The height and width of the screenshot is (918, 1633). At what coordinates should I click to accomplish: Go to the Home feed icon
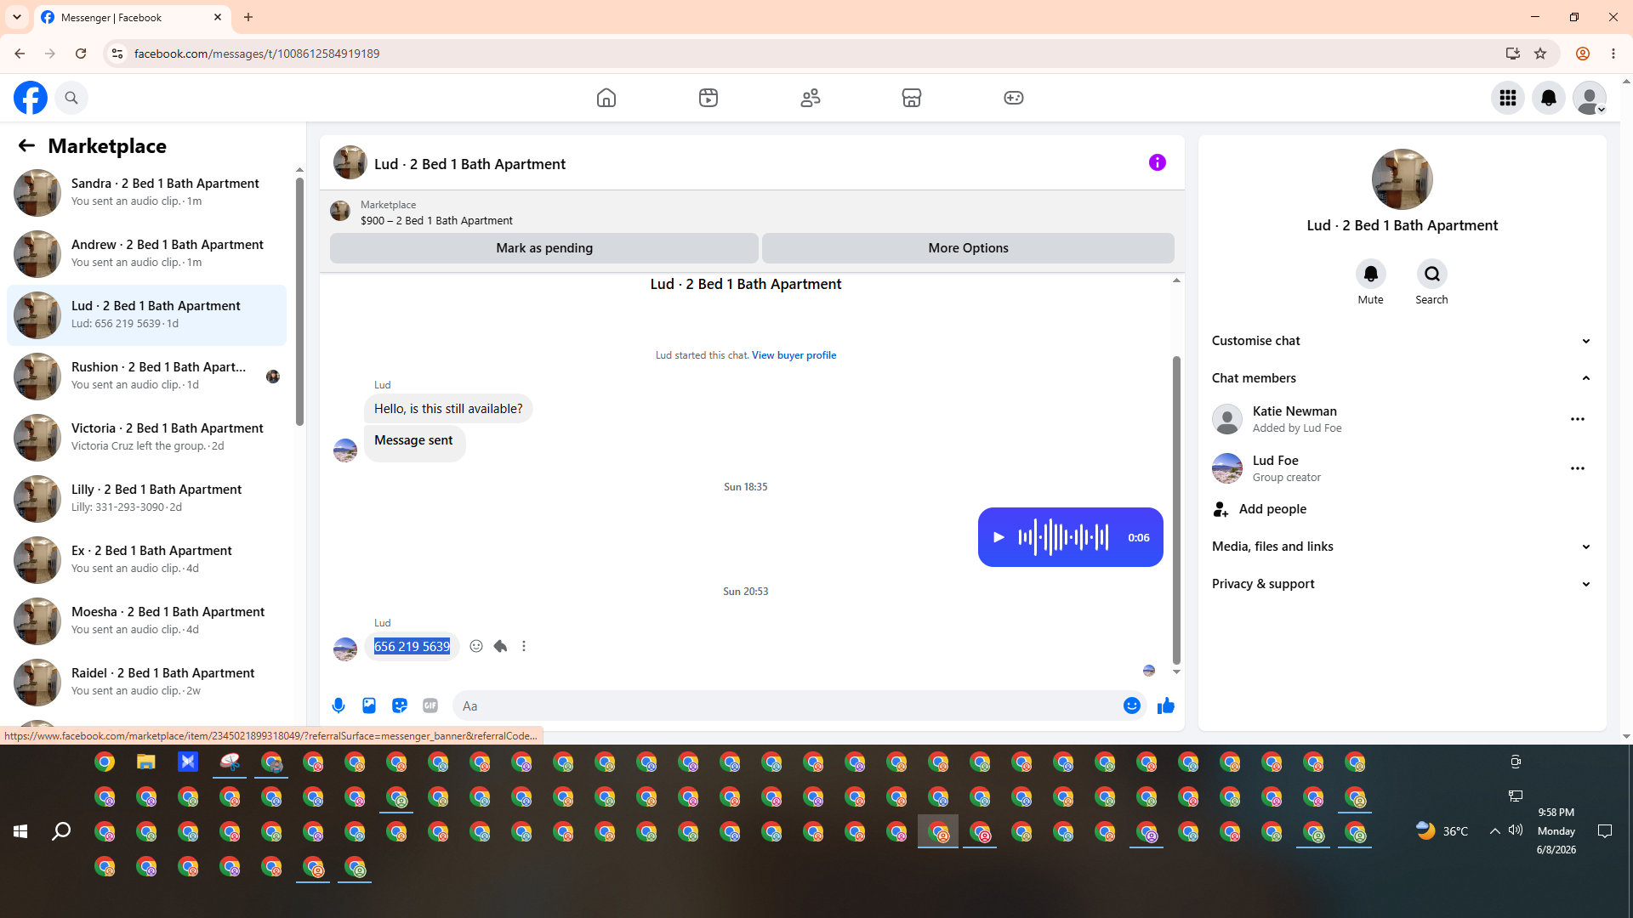click(606, 98)
